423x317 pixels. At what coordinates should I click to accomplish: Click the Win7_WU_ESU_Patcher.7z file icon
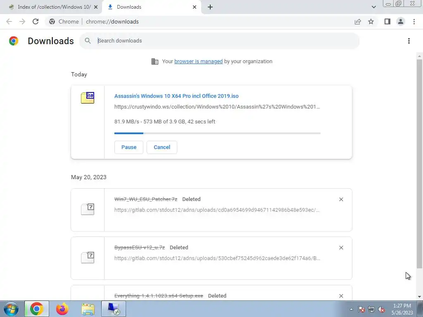click(x=88, y=209)
